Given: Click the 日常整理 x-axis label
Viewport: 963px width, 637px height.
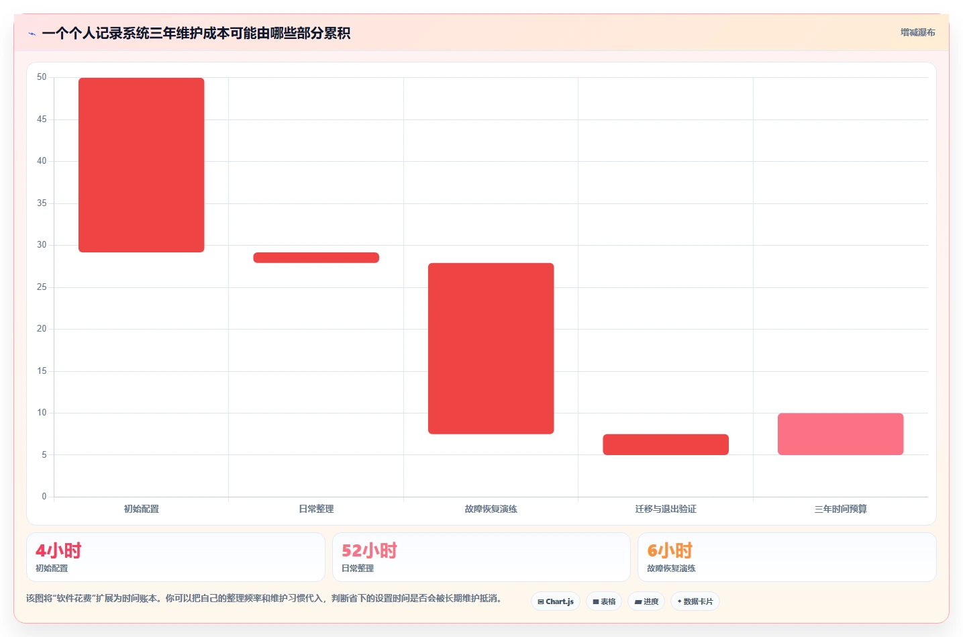Looking at the screenshot, I should (316, 509).
